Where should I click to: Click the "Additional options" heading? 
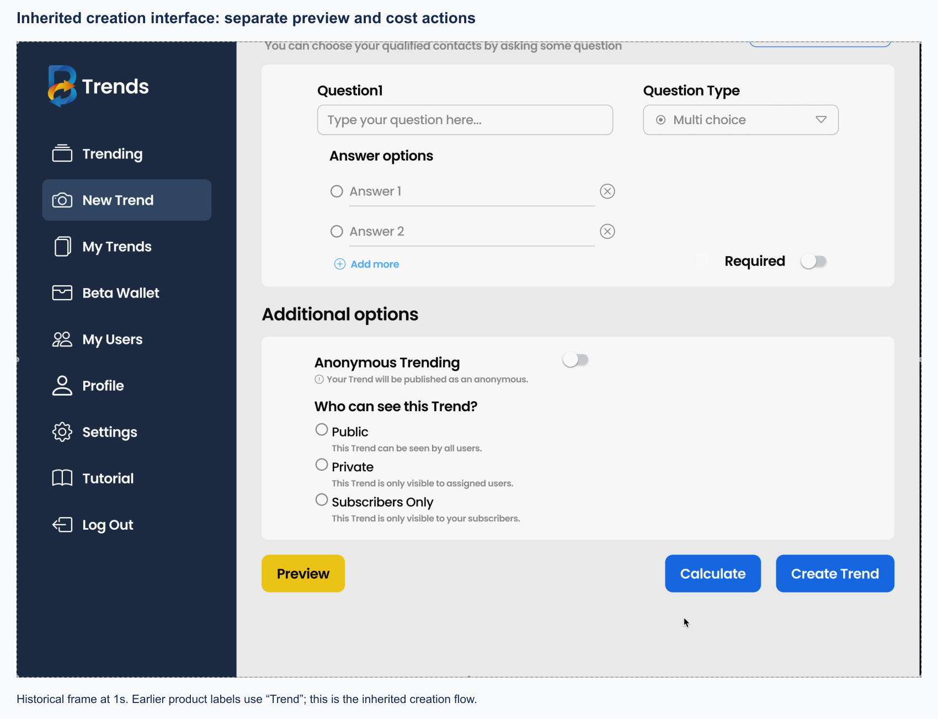(x=340, y=314)
